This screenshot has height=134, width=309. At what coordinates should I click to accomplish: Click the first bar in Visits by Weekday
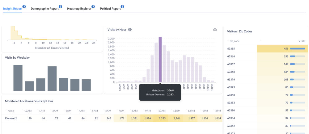[x=18, y=77]
